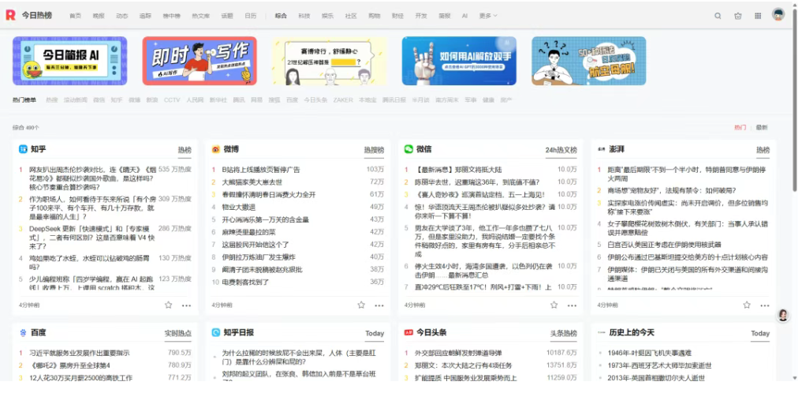
Task: Open 实时热点 tab on 百度 card
Action: pyautogui.click(x=178, y=333)
